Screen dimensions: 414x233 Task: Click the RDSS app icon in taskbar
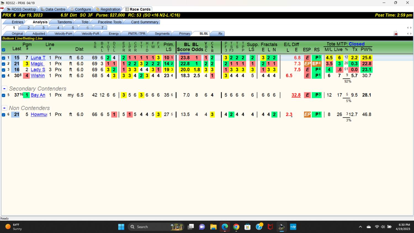[x=282, y=227]
